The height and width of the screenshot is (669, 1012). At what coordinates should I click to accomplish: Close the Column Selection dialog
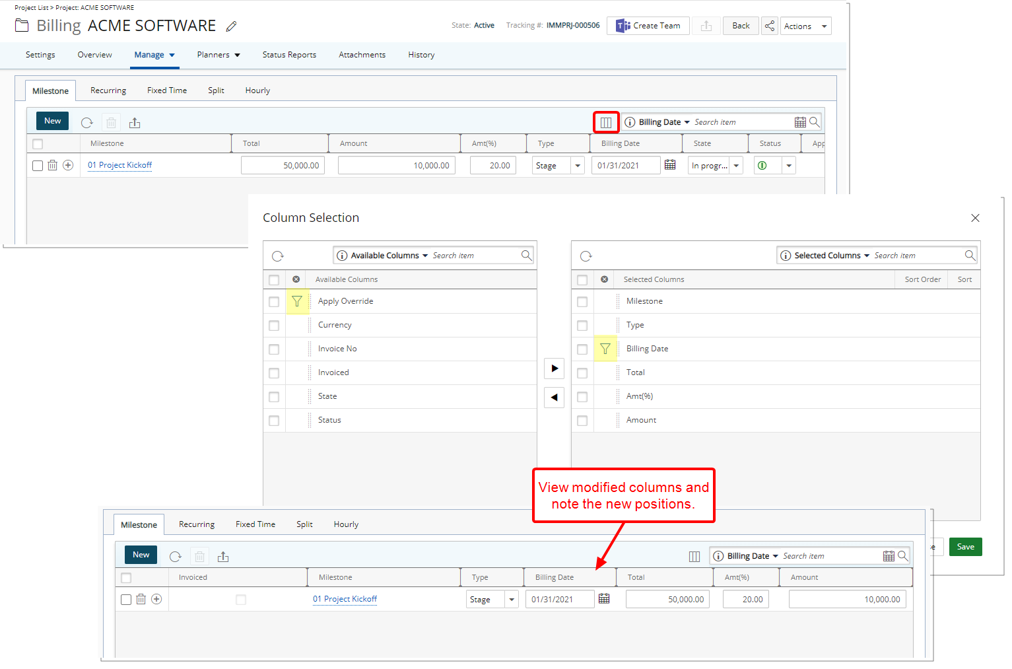coord(975,218)
